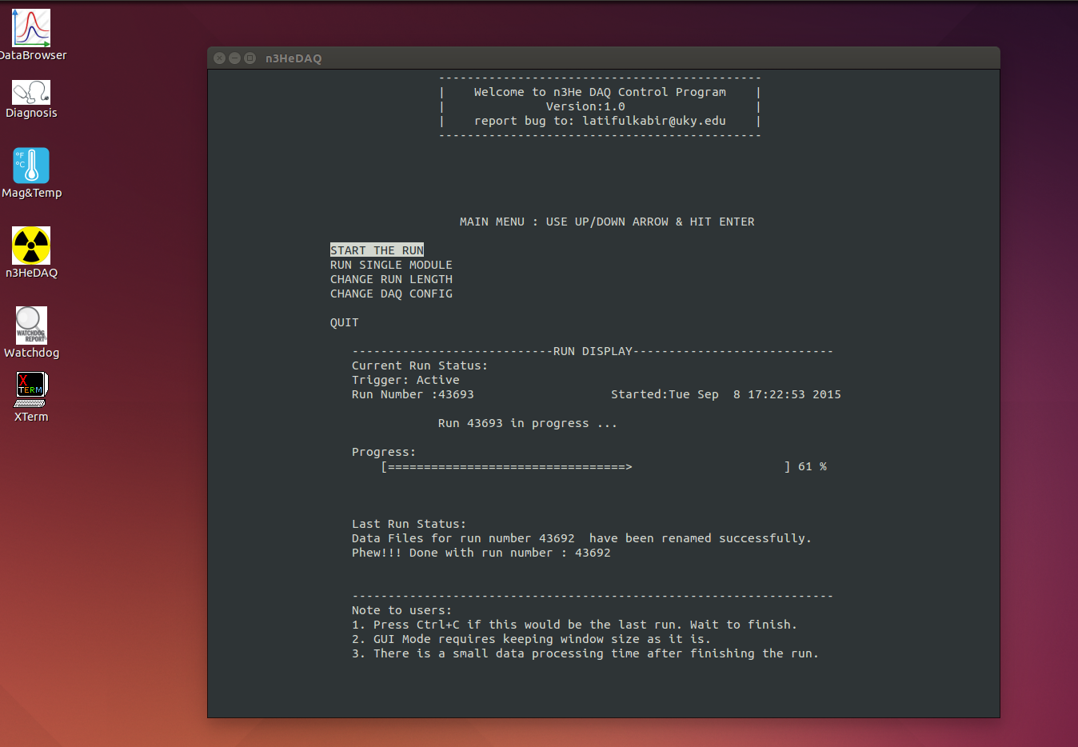Select START THE RUN menu entry

[x=377, y=250]
